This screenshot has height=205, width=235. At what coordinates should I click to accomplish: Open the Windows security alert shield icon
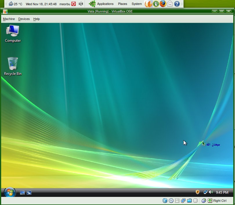pos(198,192)
